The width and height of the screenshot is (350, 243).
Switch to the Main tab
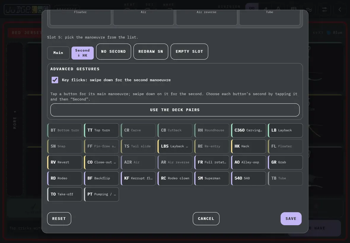click(58, 53)
